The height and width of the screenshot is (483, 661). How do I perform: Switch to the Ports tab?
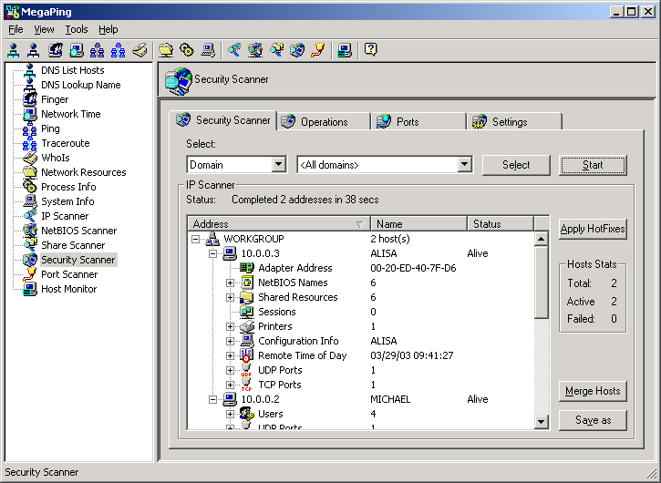[x=419, y=122]
